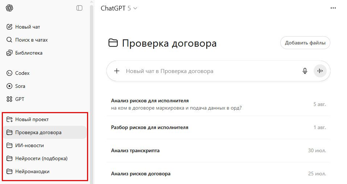Open Поиск в чатах
This screenshot has width=347, height=184.
44,40
